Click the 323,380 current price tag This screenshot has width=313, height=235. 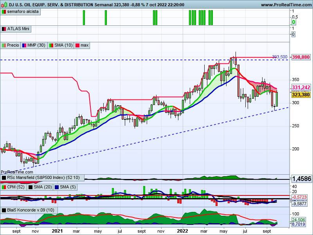[x=301, y=94]
